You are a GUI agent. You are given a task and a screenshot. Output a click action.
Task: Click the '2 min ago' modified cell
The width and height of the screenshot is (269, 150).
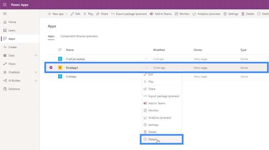pyautogui.click(x=158, y=59)
